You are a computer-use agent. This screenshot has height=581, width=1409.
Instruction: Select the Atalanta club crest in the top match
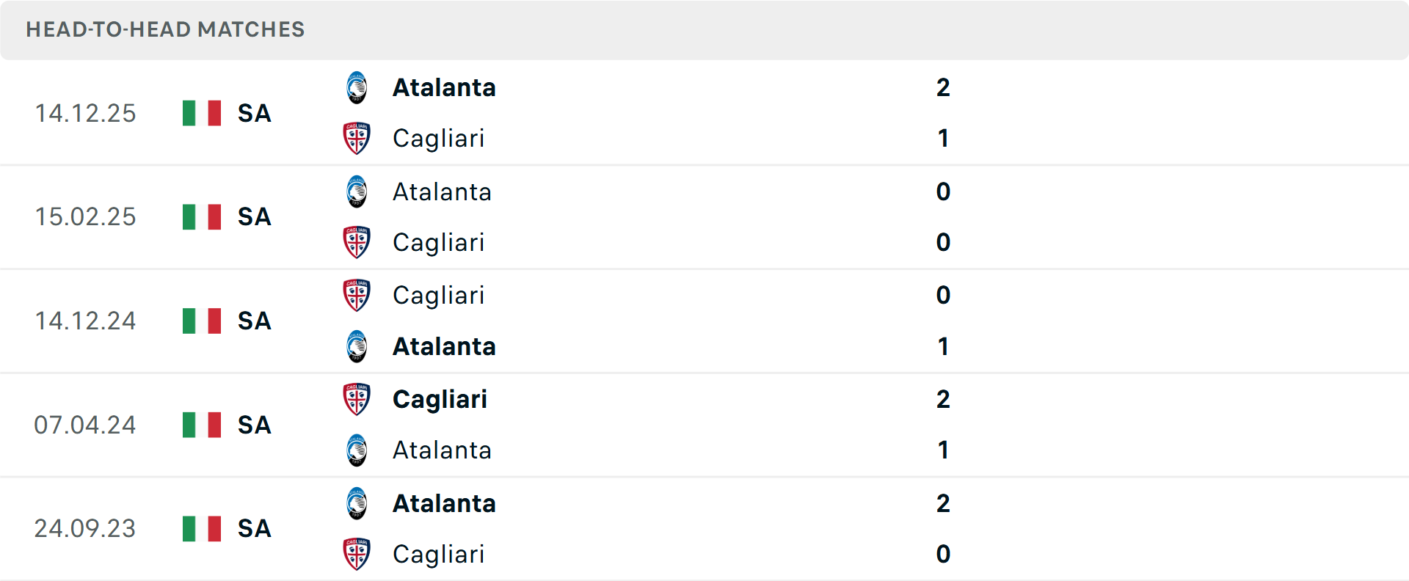pos(357,87)
